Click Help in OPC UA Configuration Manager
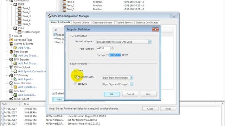225x126 pixels. click(x=168, y=109)
